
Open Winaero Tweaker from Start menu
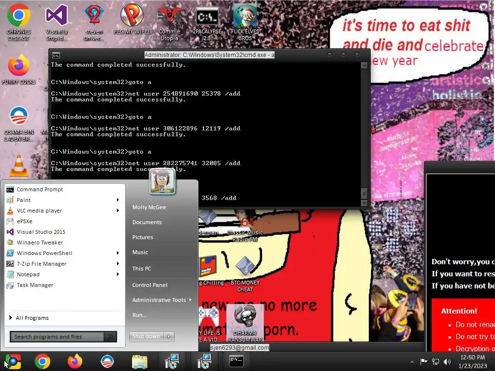coord(65,243)
